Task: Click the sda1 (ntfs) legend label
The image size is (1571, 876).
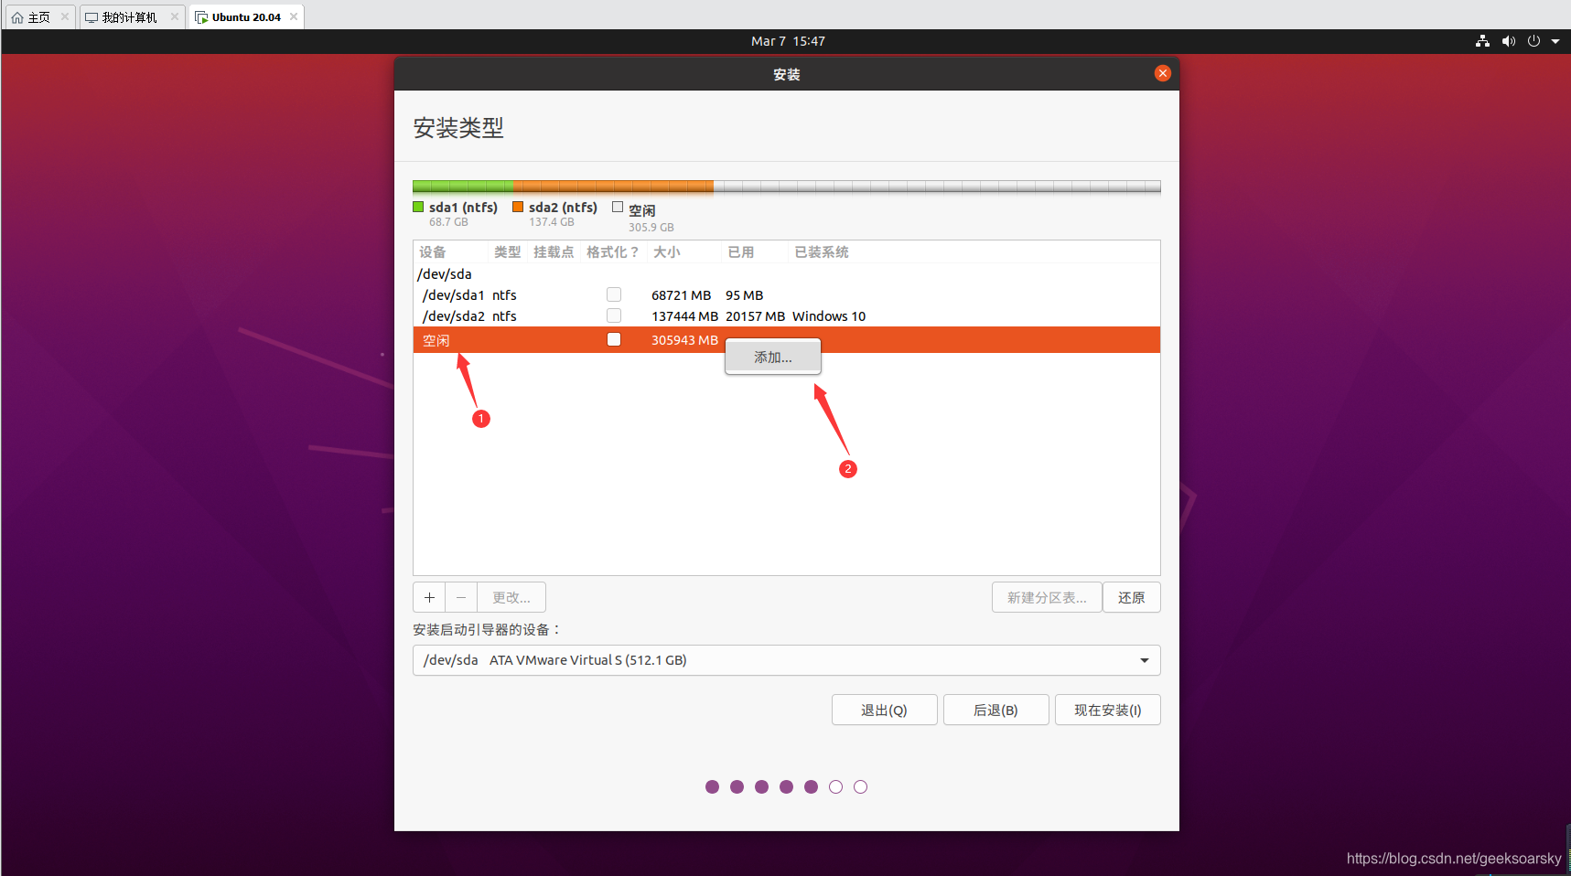Action: pos(463,208)
